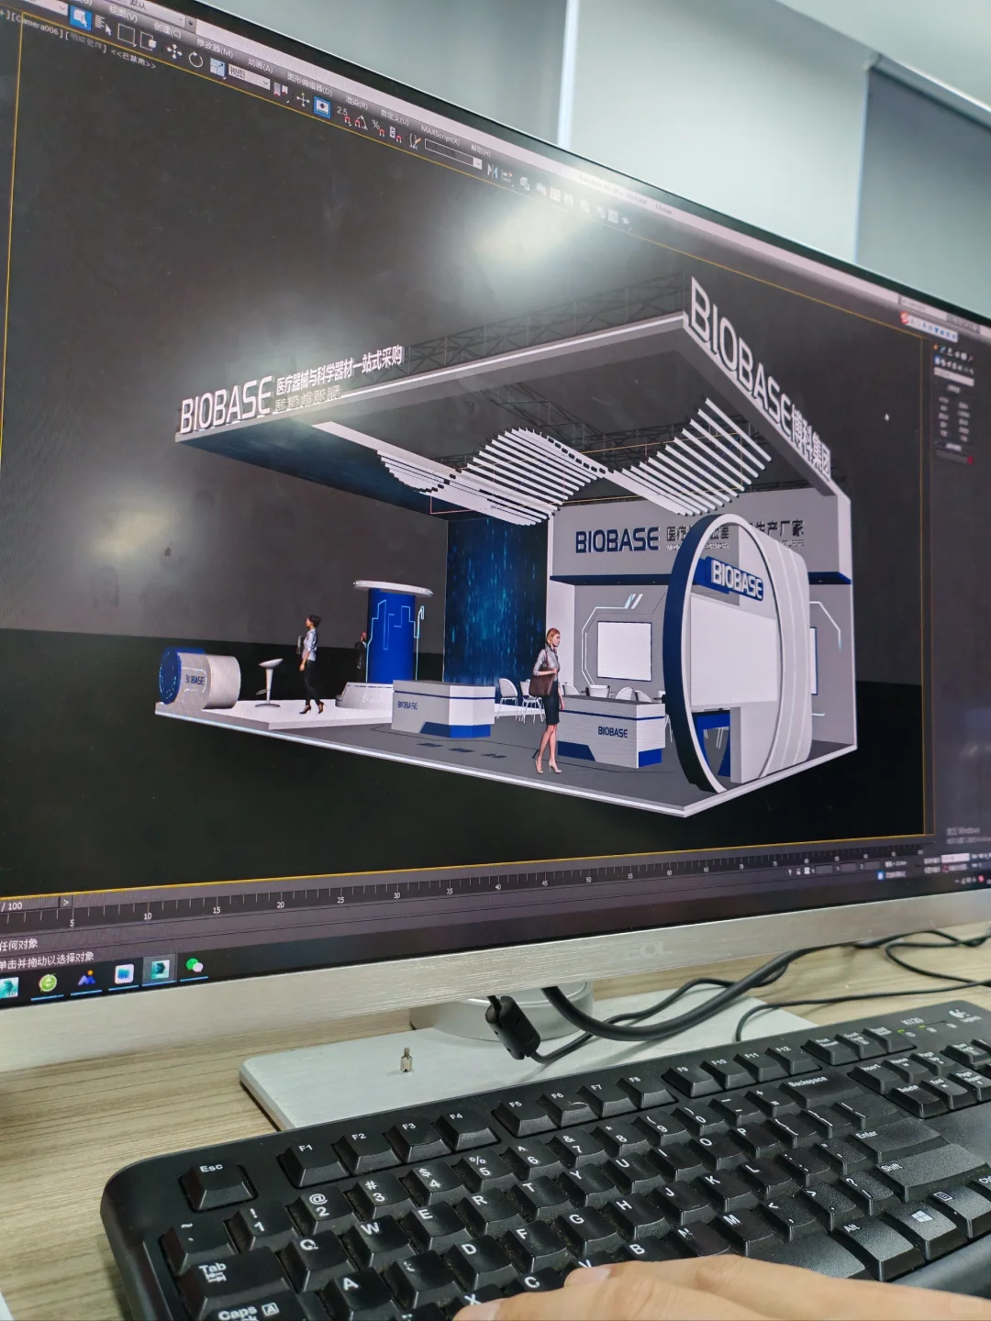Click the time slider next-frame arrow
The width and height of the screenshot is (991, 1321).
66,902
